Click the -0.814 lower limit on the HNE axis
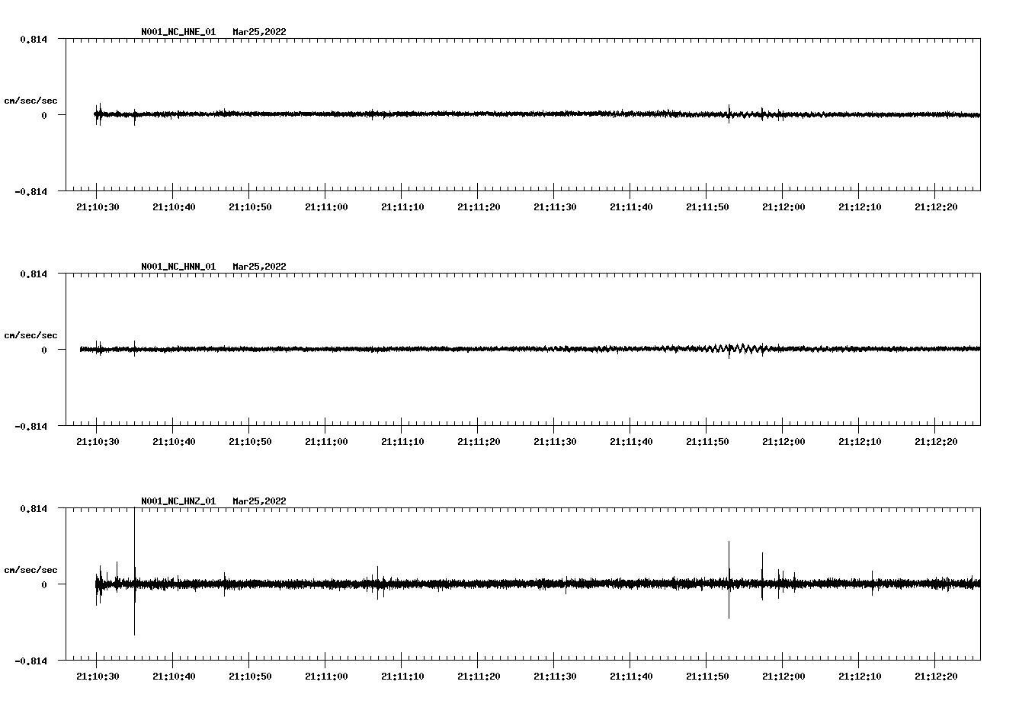 (30, 191)
